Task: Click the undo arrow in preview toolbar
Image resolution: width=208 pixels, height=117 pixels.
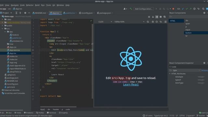Action: (x=161, y=22)
